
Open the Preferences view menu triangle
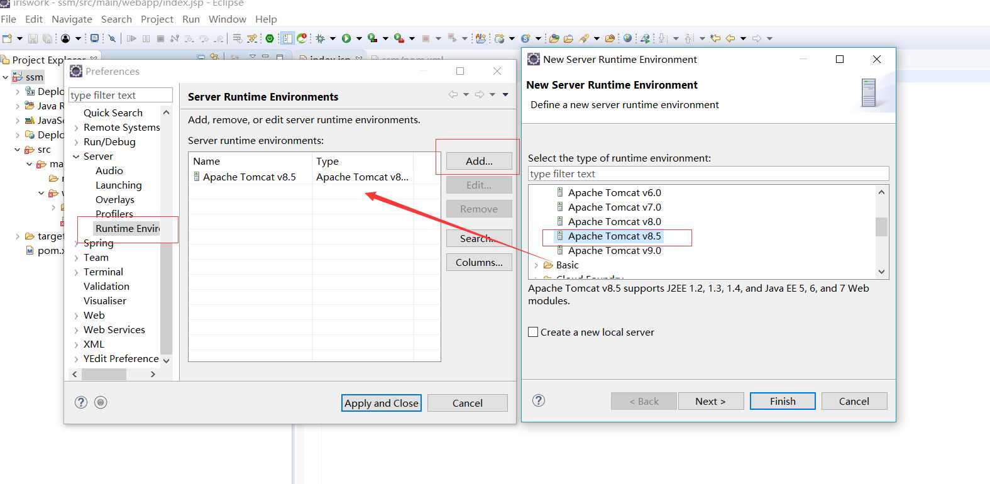point(505,94)
